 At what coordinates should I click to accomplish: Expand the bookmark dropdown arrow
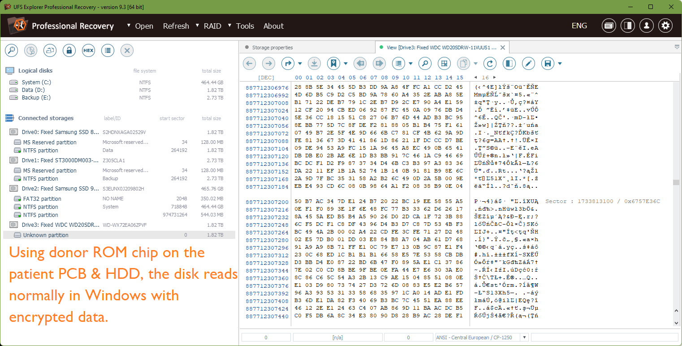point(345,64)
